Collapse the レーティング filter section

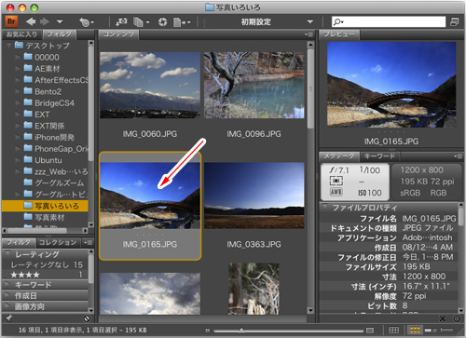(8, 254)
